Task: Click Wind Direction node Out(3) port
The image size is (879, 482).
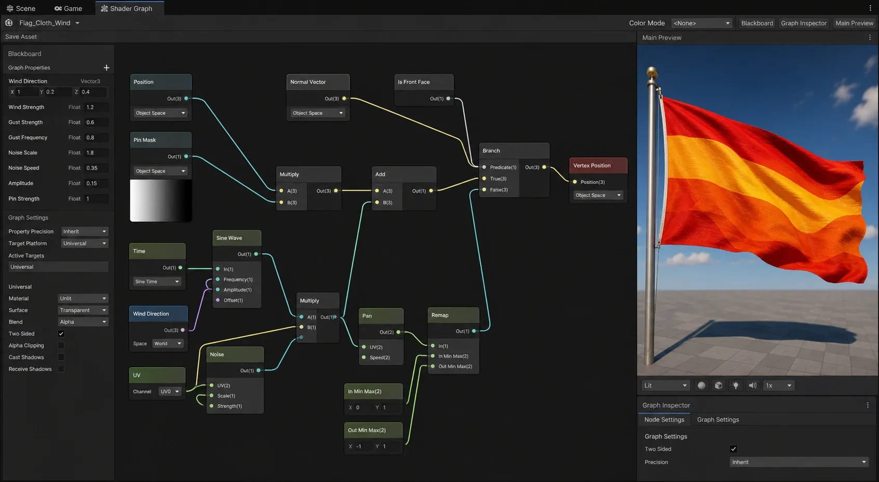Action: tap(182, 330)
